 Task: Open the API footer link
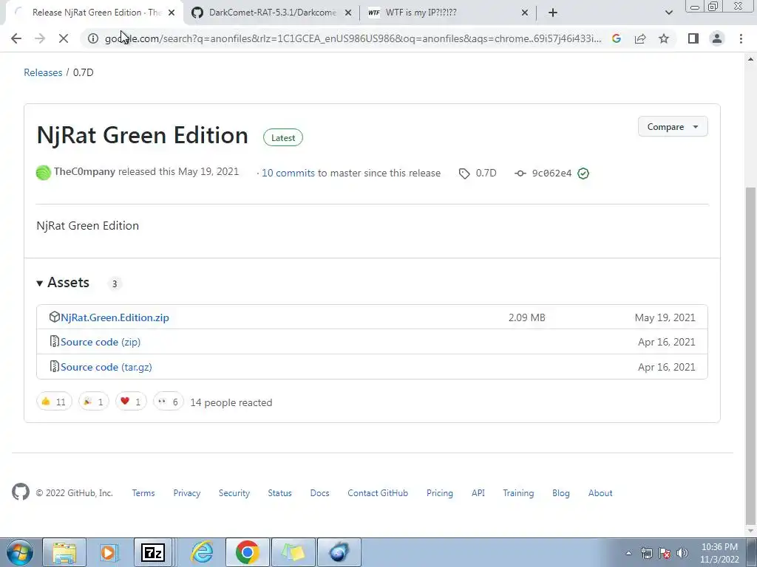[478, 493]
